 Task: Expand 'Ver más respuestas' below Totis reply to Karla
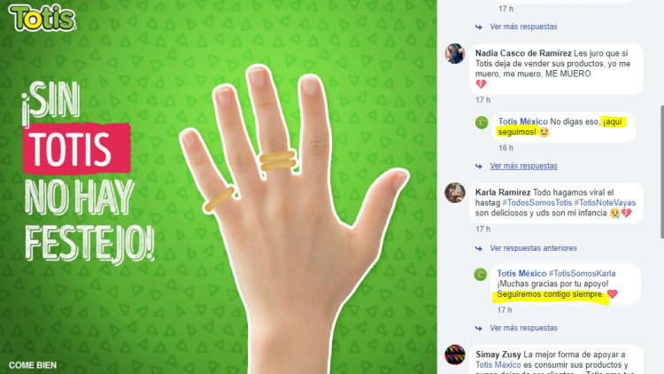click(x=523, y=328)
